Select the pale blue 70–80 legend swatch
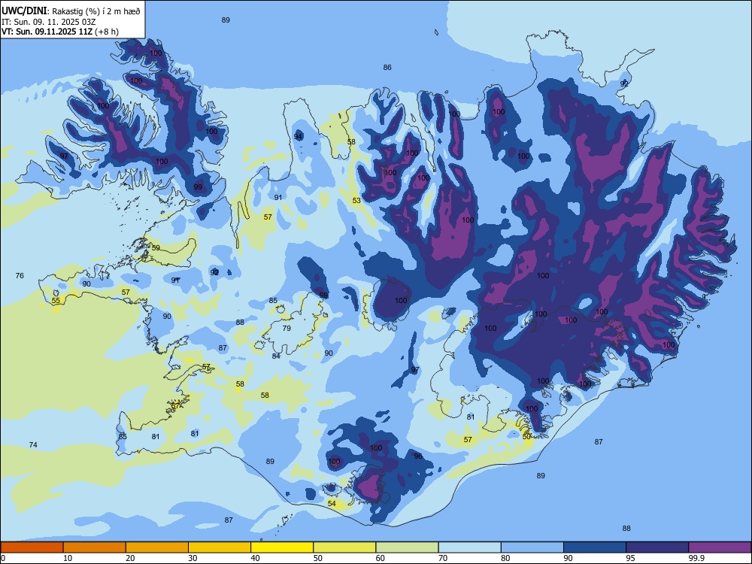The image size is (752, 564). tap(470, 547)
